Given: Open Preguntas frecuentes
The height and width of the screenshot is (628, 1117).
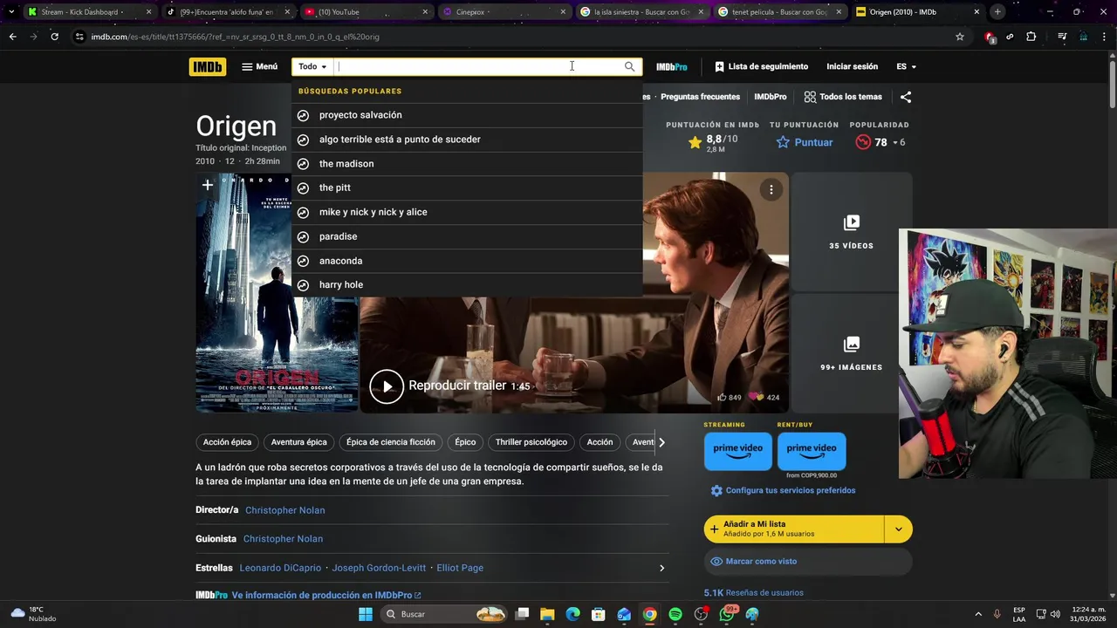Looking at the screenshot, I should pos(700,97).
